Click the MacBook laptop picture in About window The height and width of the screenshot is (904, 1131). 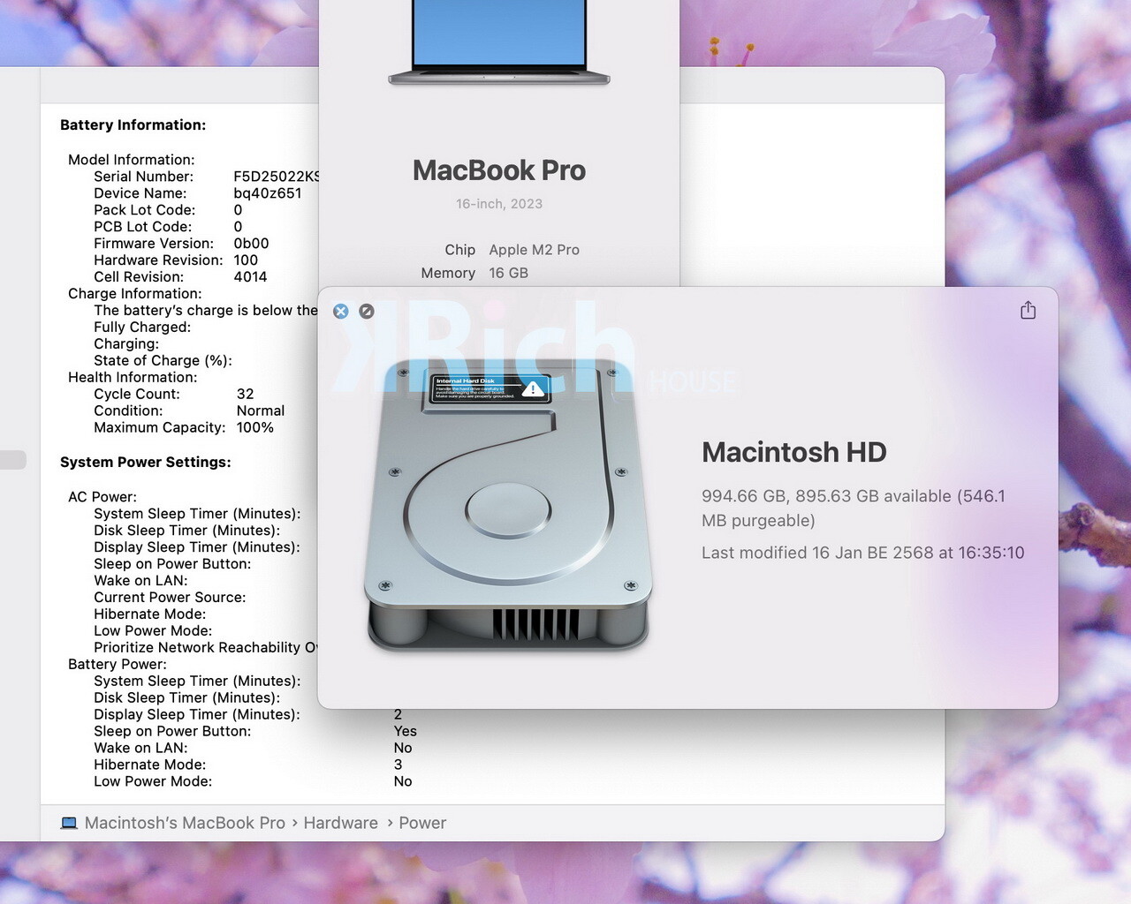(x=499, y=42)
